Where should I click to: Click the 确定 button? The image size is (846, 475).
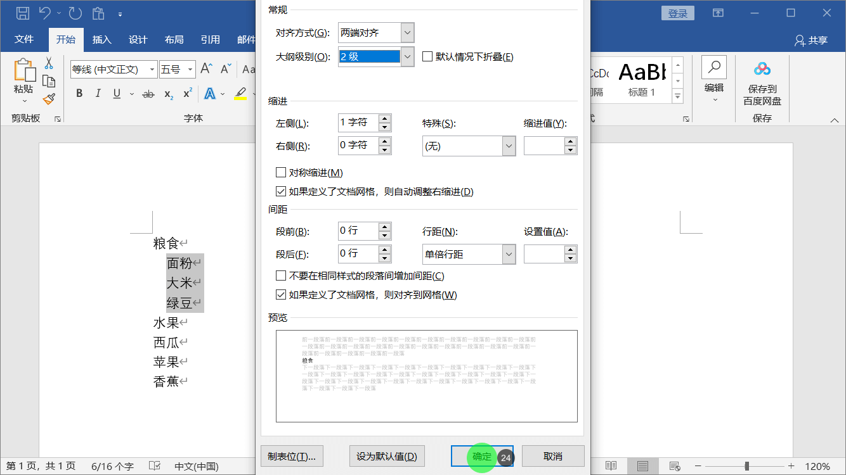[x=482, y=456]
